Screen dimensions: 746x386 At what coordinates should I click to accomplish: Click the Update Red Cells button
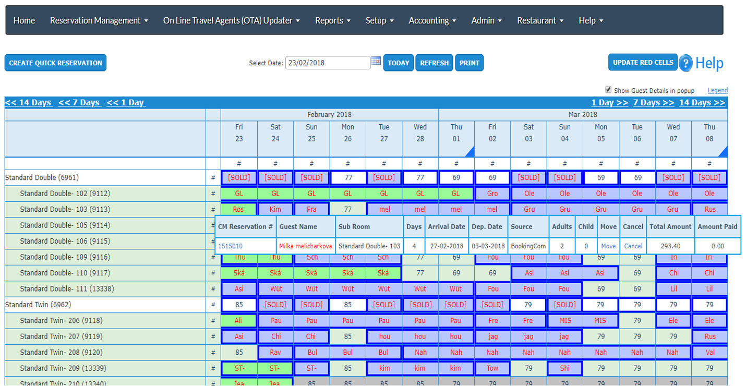tap(643, 63)
